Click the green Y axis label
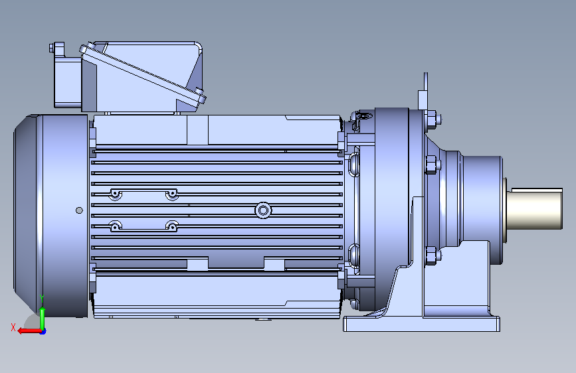This screenshot has height=373, width=576. 42,299
